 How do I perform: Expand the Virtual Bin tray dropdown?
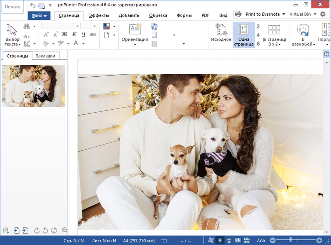(x=315, y=14)
